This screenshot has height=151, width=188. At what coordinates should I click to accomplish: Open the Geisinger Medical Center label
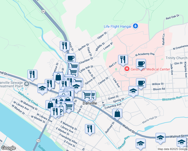[150, 69]
